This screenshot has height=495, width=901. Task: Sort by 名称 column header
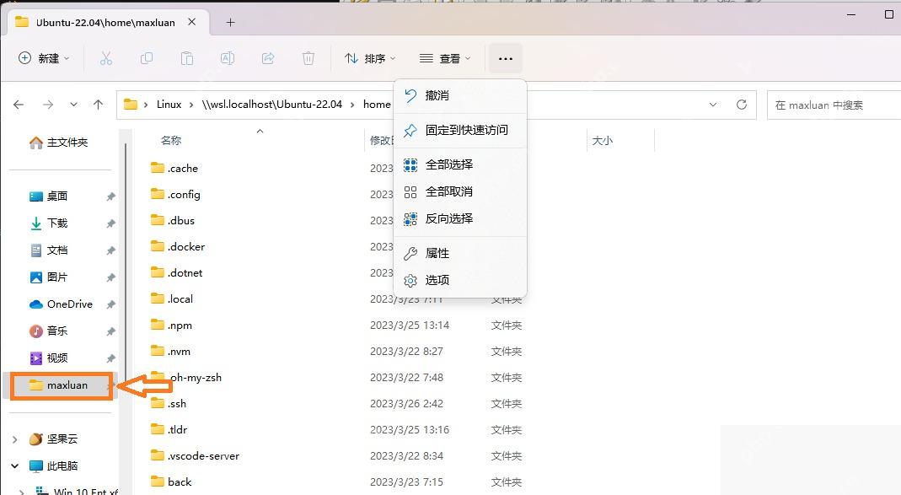pyautogui.click(x=170, y=140)
